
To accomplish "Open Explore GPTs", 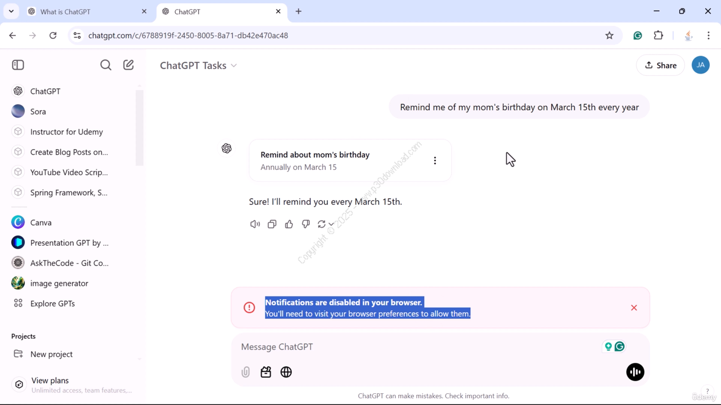I will pyautogui.click(x=72, y=303).
